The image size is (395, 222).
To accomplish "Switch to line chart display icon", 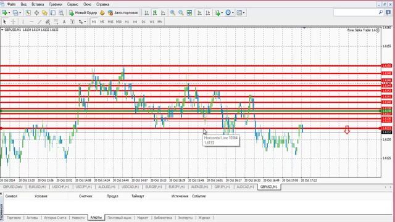I will click(163, 12).
